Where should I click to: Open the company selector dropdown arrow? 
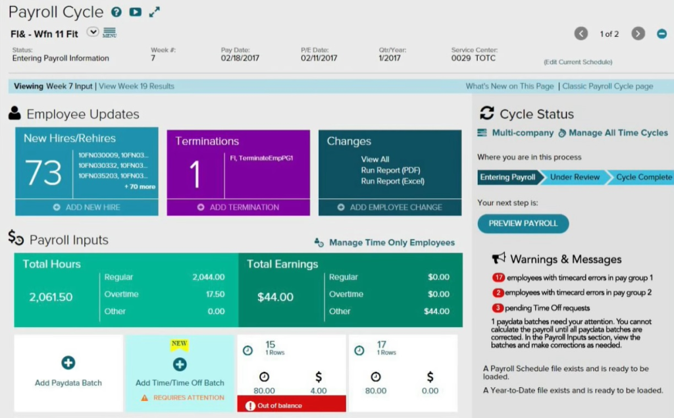[x=93, y=32]
